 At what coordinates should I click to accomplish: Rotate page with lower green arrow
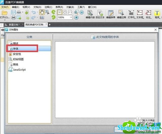(53, 17)
